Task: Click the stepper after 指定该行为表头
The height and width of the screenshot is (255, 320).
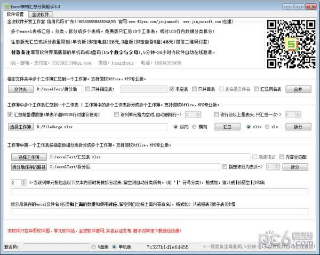Action: point(273,167)
